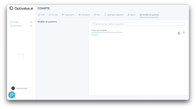Open Projets in the sidebar

tap(15, 22)
